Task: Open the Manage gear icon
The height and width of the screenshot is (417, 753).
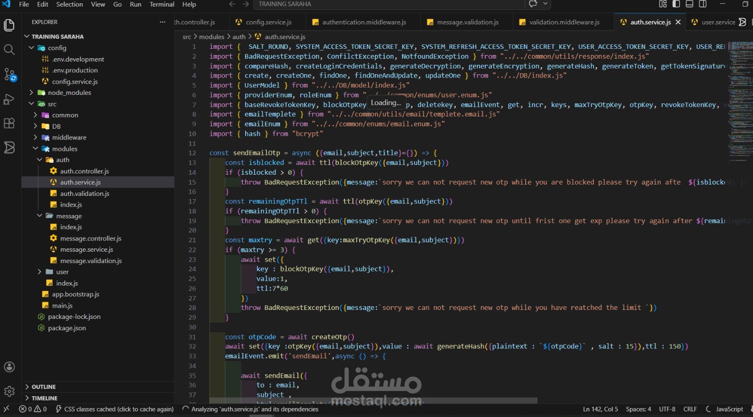Action: [x=9, y=391]
